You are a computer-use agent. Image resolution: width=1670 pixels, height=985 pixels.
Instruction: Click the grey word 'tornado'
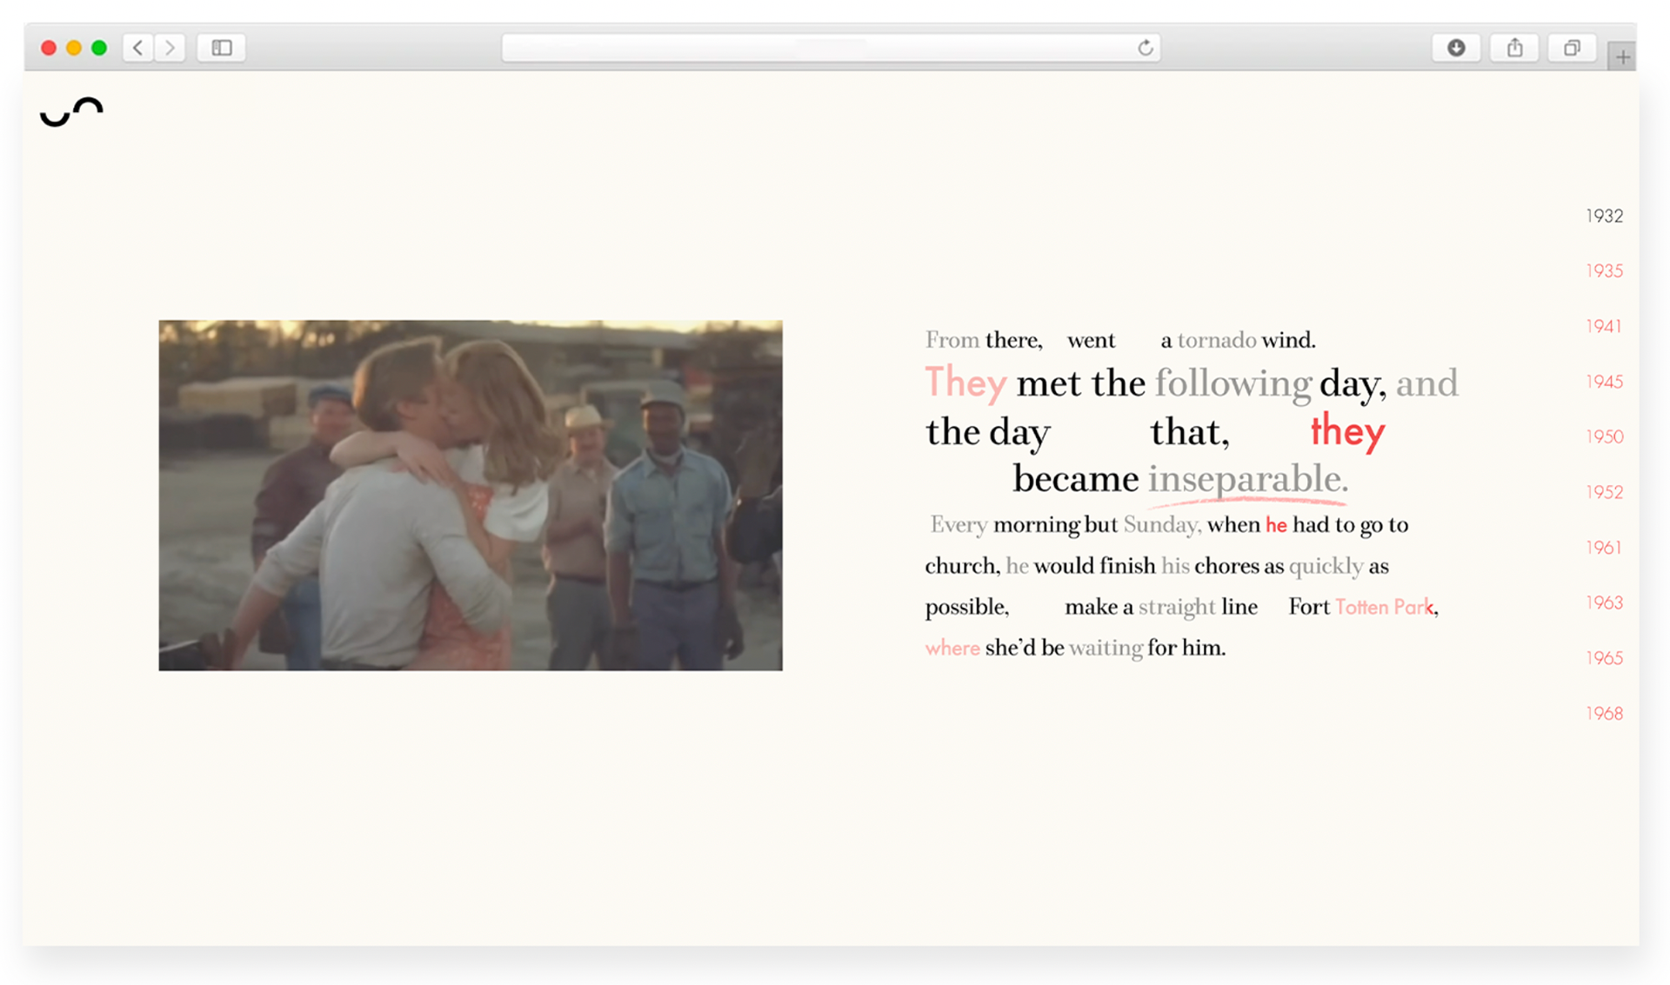[1217, 340]
